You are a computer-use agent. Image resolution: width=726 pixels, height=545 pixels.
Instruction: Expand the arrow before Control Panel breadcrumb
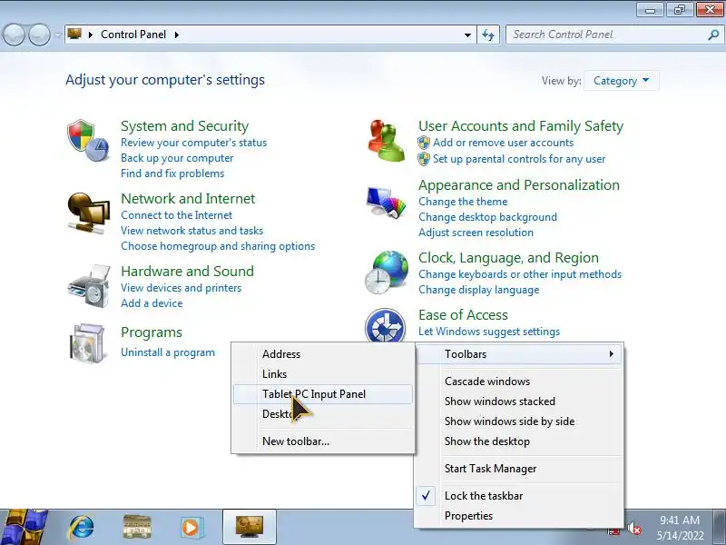click(x=91, y=35)
